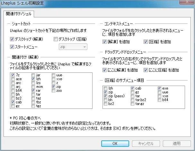
Task: Check xxe in compress submenu items
Action: [159, 96]
